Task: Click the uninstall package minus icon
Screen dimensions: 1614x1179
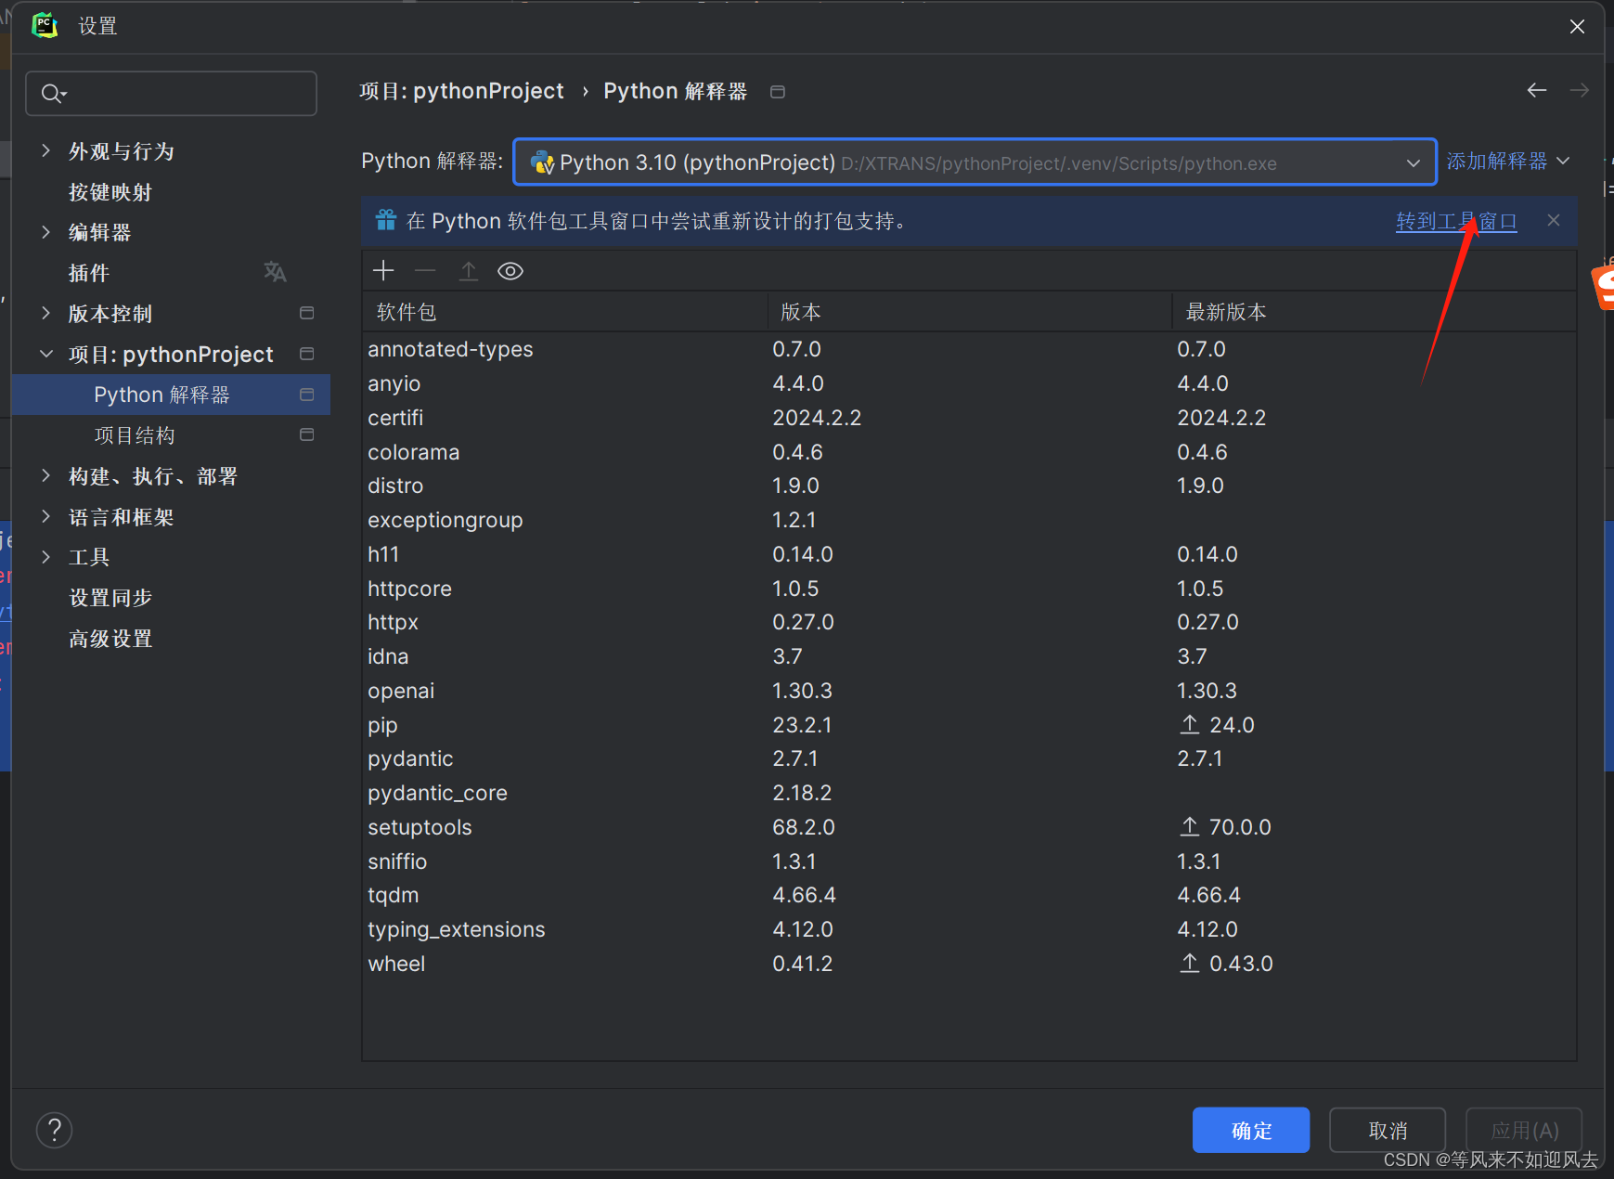Action: [425, 270]
